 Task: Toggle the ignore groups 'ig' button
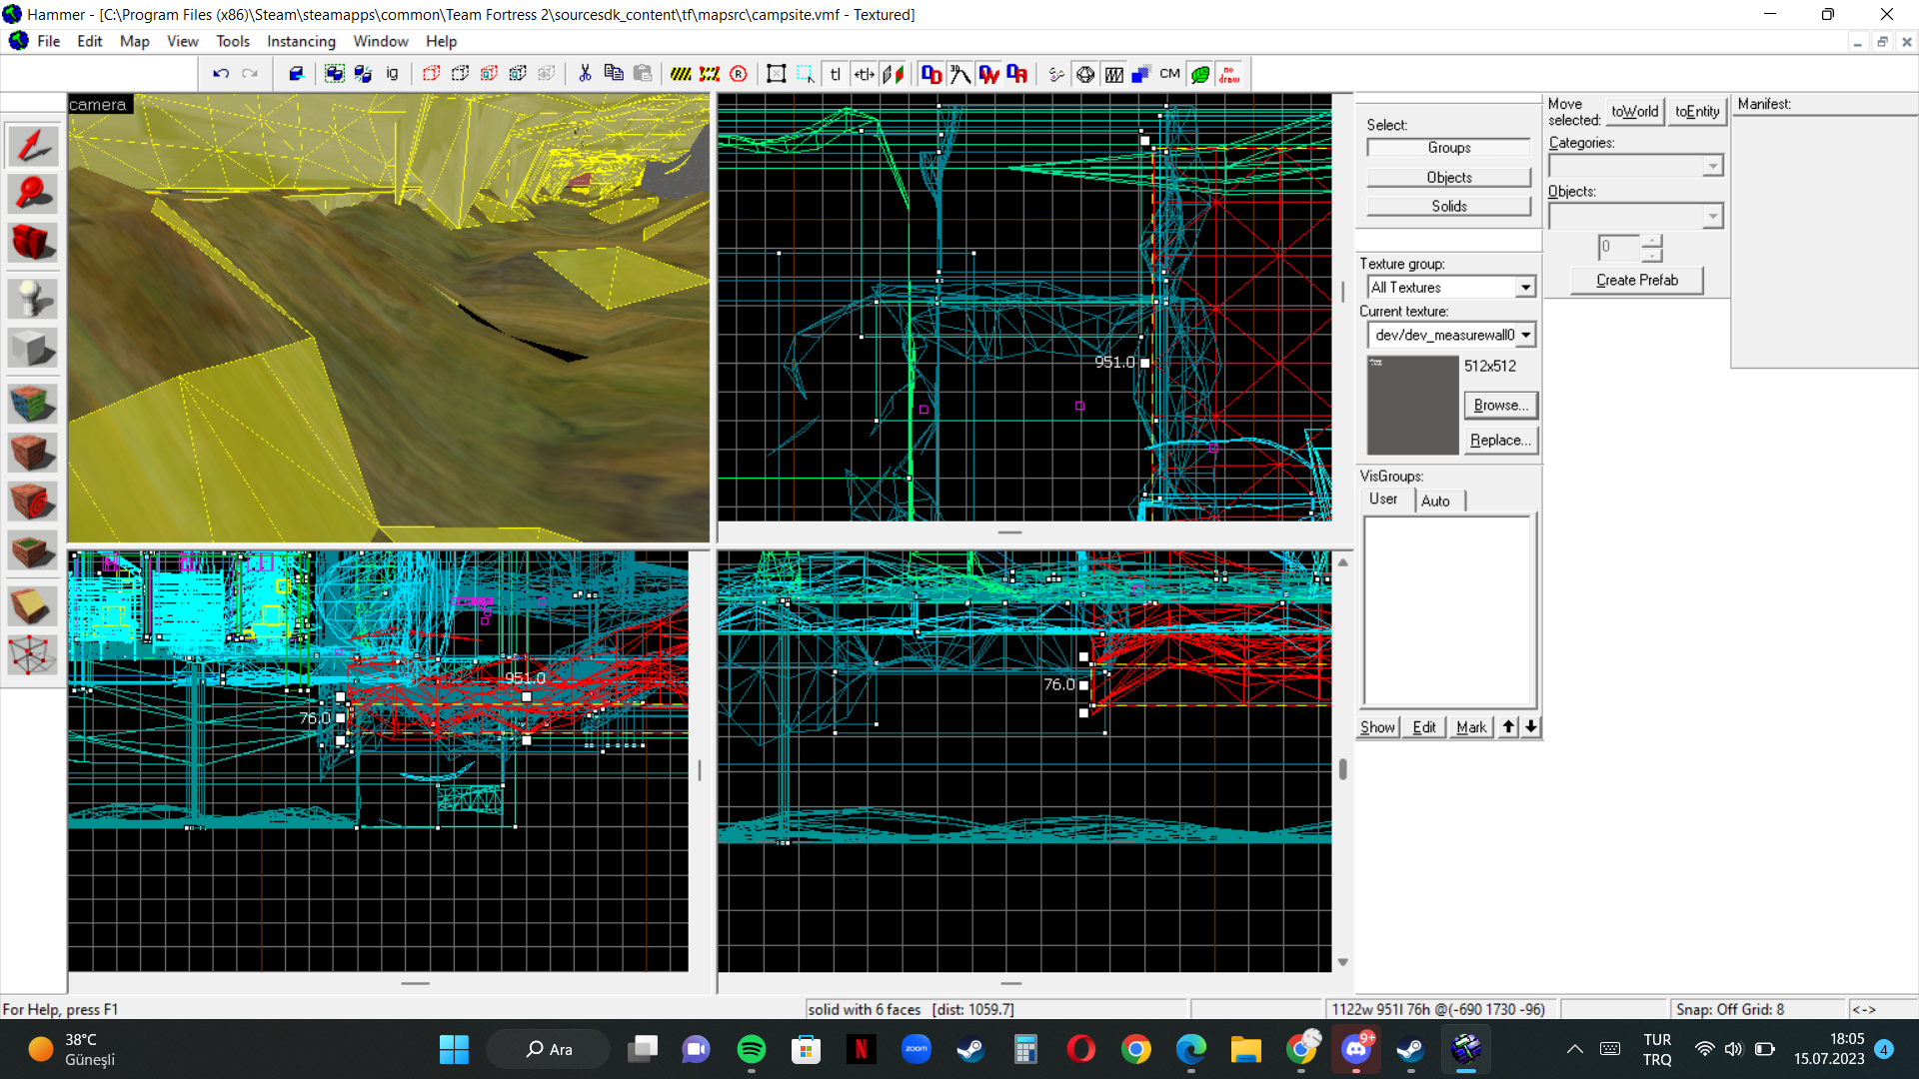pos(392,74)
